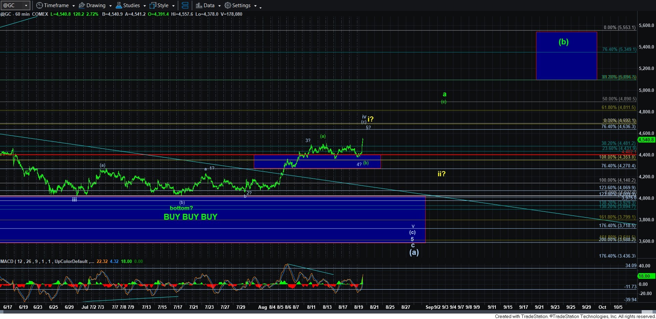Click the '@GC - 60 min COMEX' status text
This screenshot has height=319, width=656.
(24, 14)
